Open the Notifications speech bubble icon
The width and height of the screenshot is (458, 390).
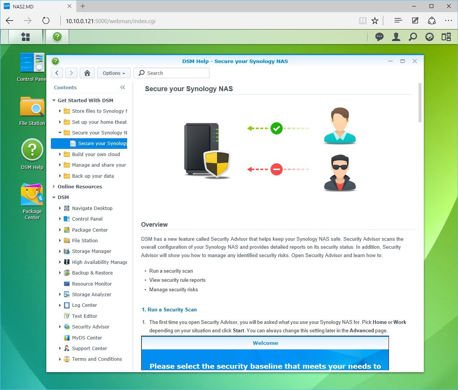(379, 37)
